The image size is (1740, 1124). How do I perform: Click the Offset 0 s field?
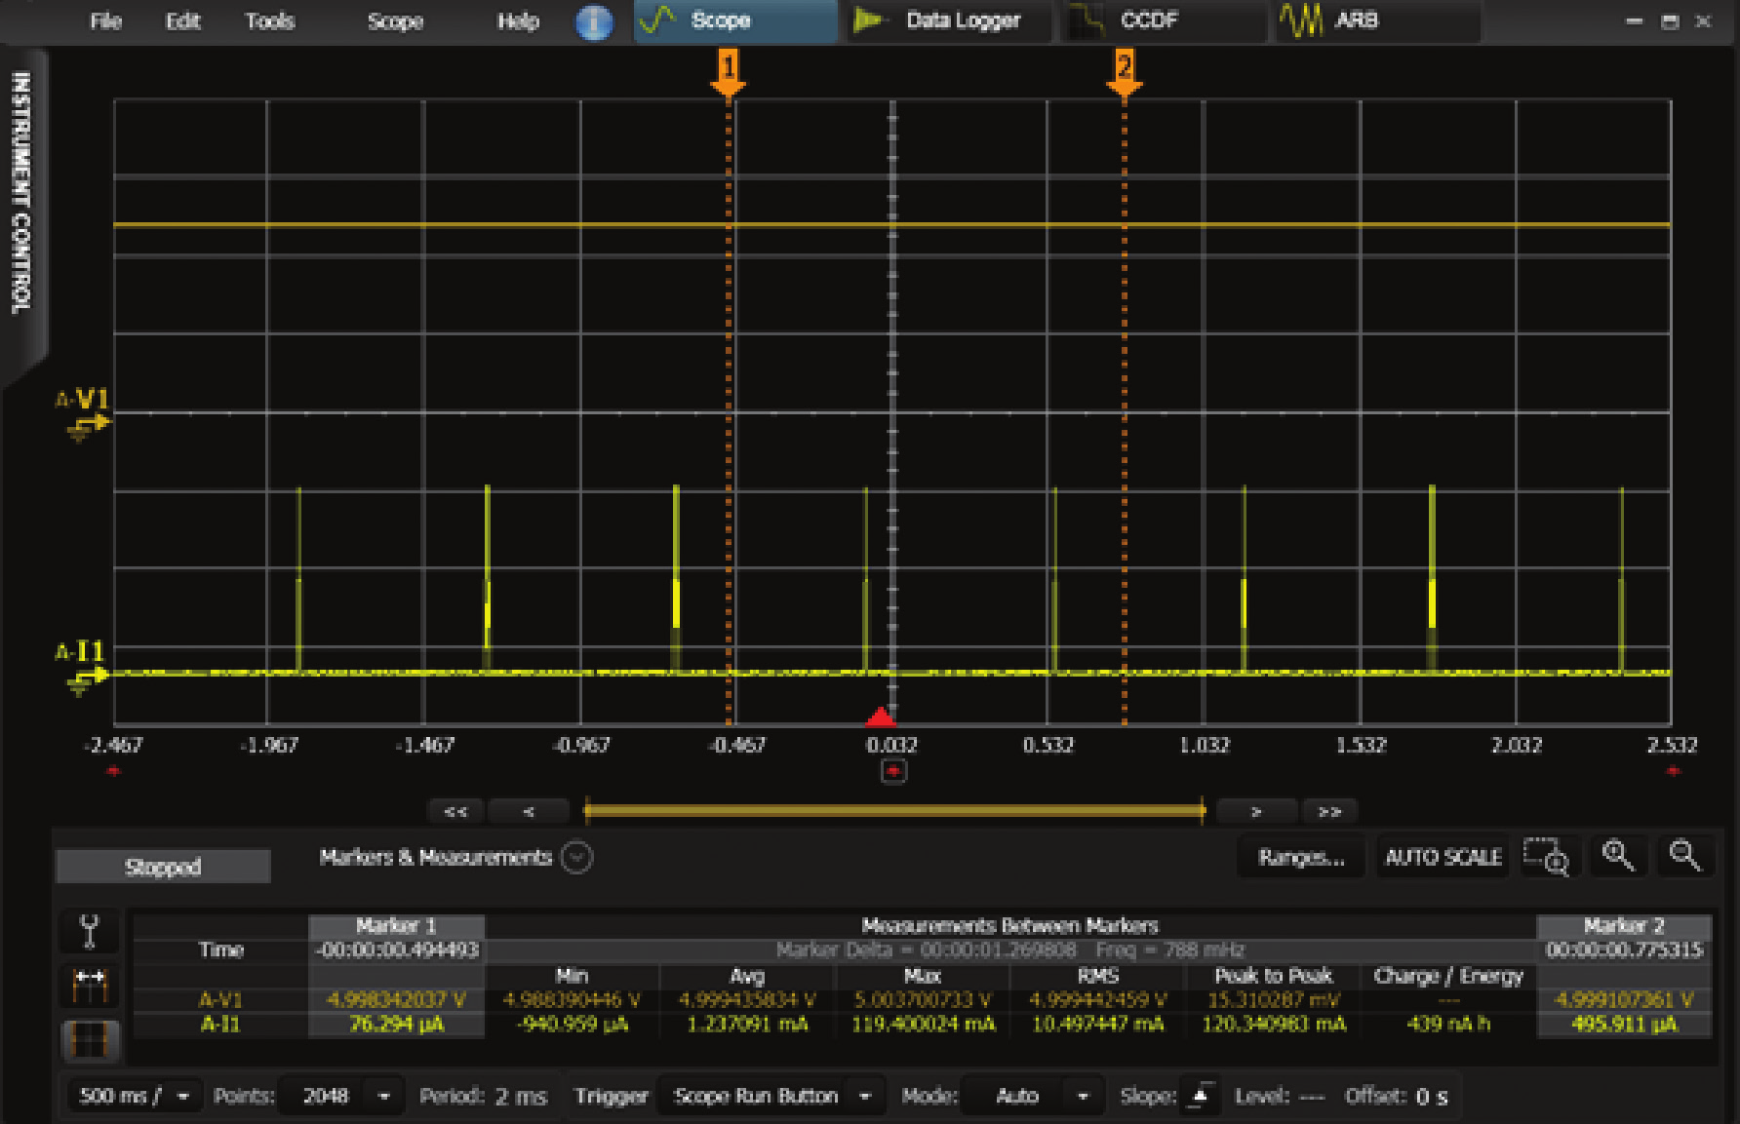coord(1431,1097)
